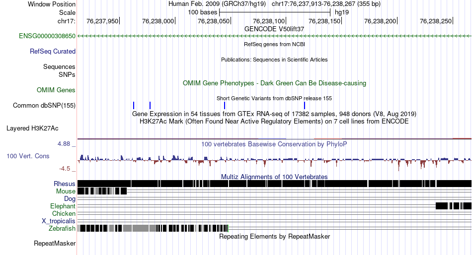Click the Mouse alignment label
This screenshot has width=472, height=255.
coord(66,191)
